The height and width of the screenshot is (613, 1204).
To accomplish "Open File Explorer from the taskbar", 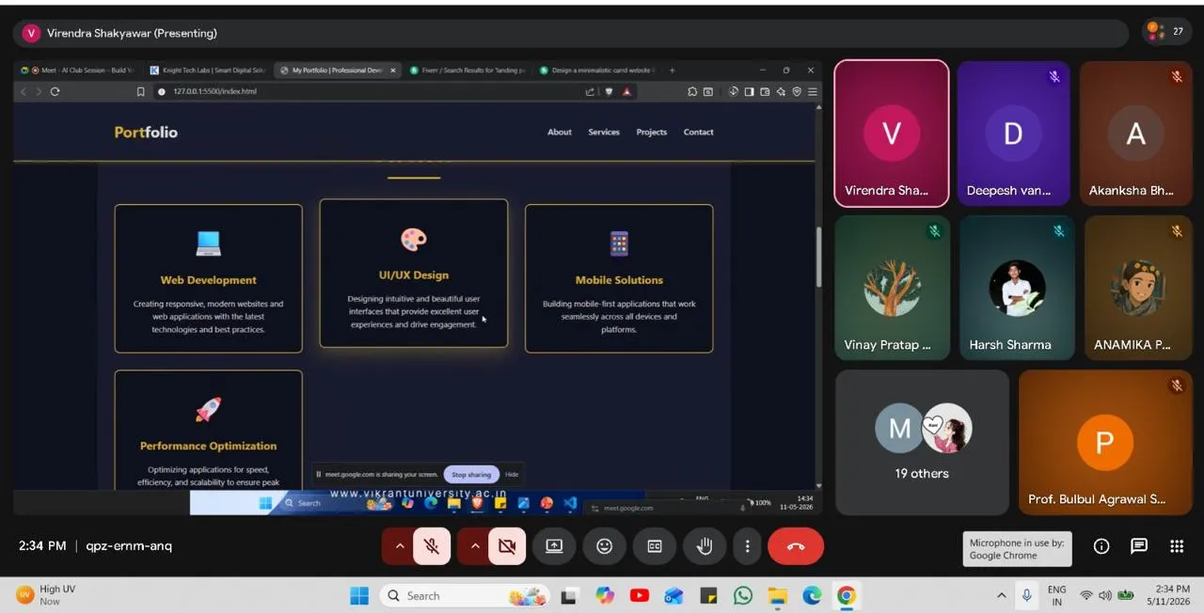I will pos(778,595).
